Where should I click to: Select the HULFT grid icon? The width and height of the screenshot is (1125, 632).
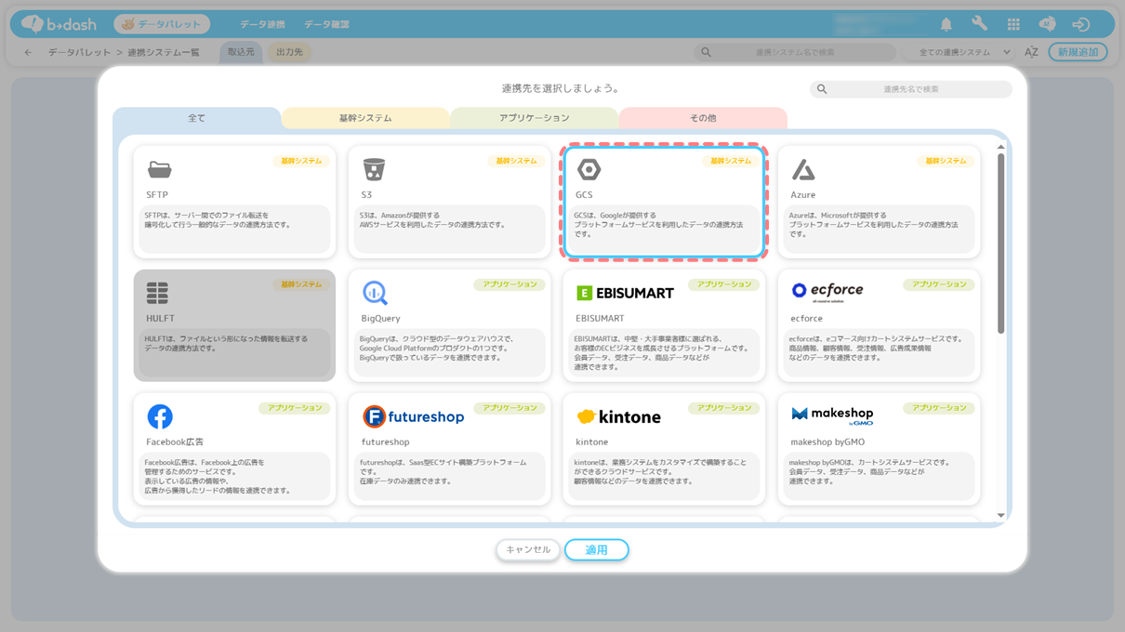(157, 293)
